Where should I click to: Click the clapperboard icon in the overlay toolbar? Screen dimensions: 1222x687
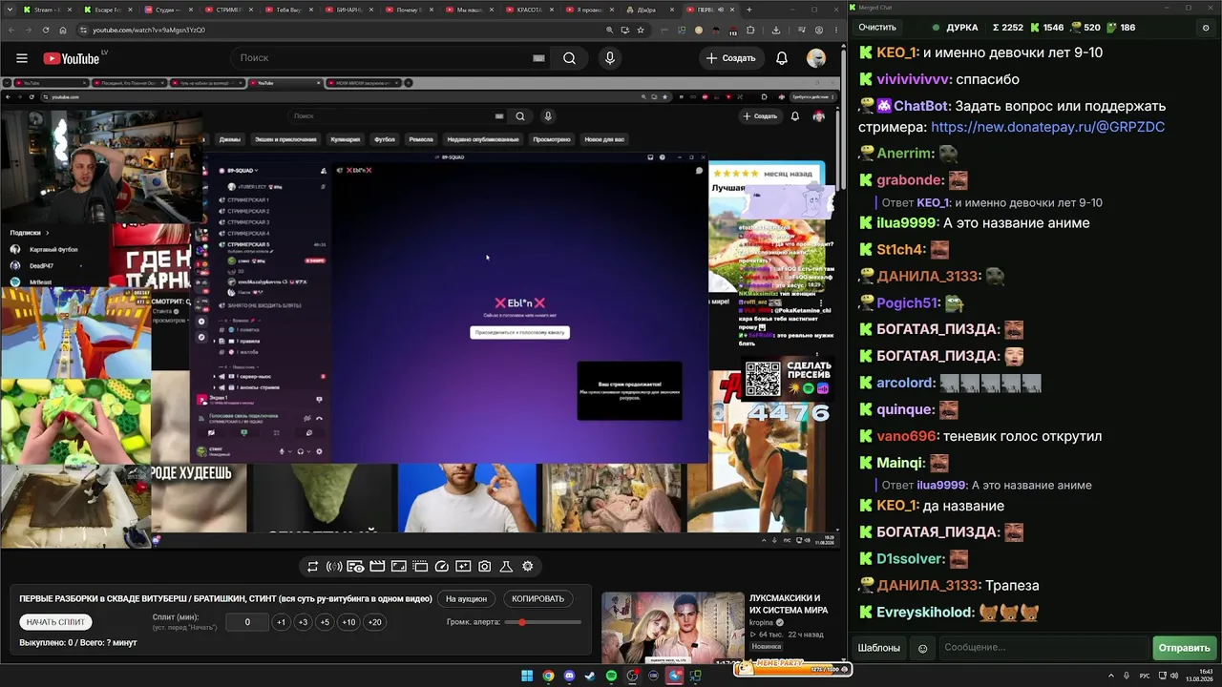pyautogui.click(x=377, y=567)
